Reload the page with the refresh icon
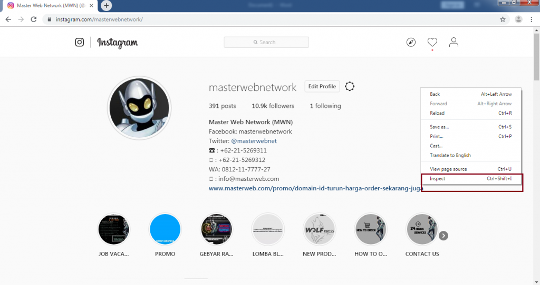The image size is (540, 285). click(x=33, y=19)
